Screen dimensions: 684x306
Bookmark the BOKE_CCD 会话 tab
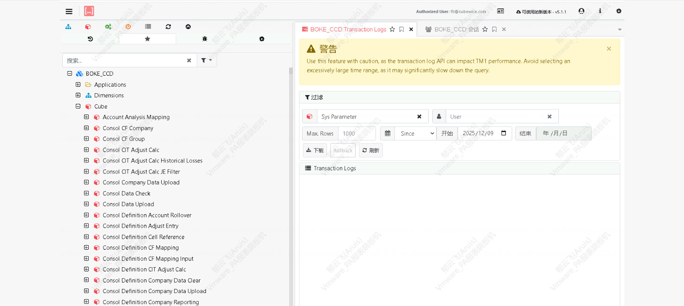pos(494,30)
